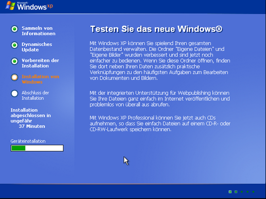Click the Windows XP wordmark text
266x199 pixels.
(x=35, y=6)
